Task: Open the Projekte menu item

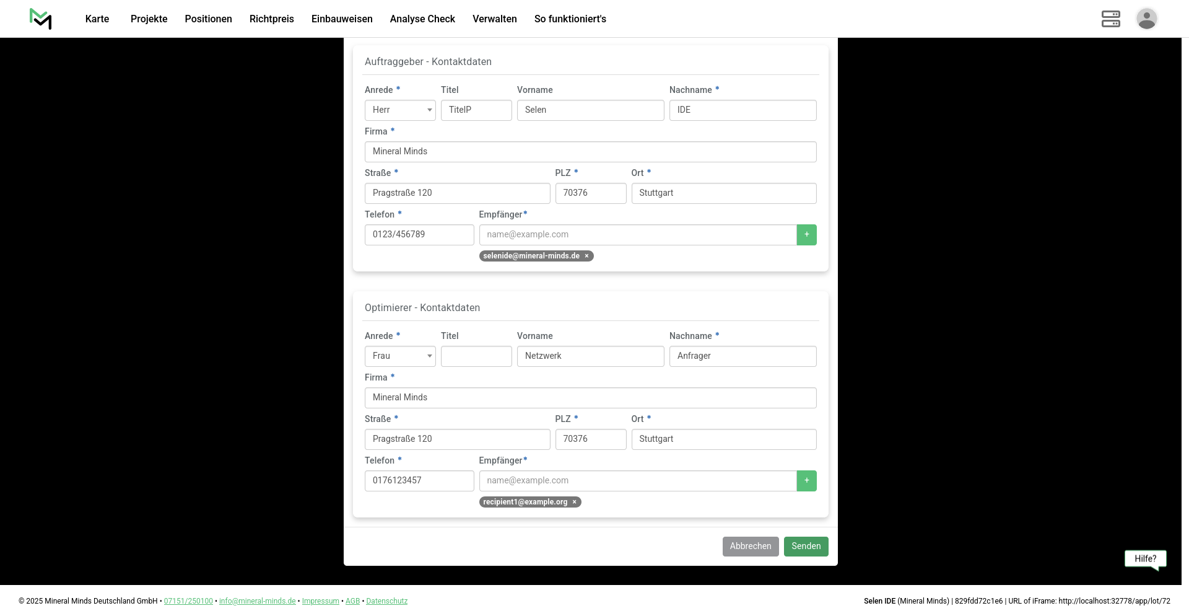Action: coord(149,19)
